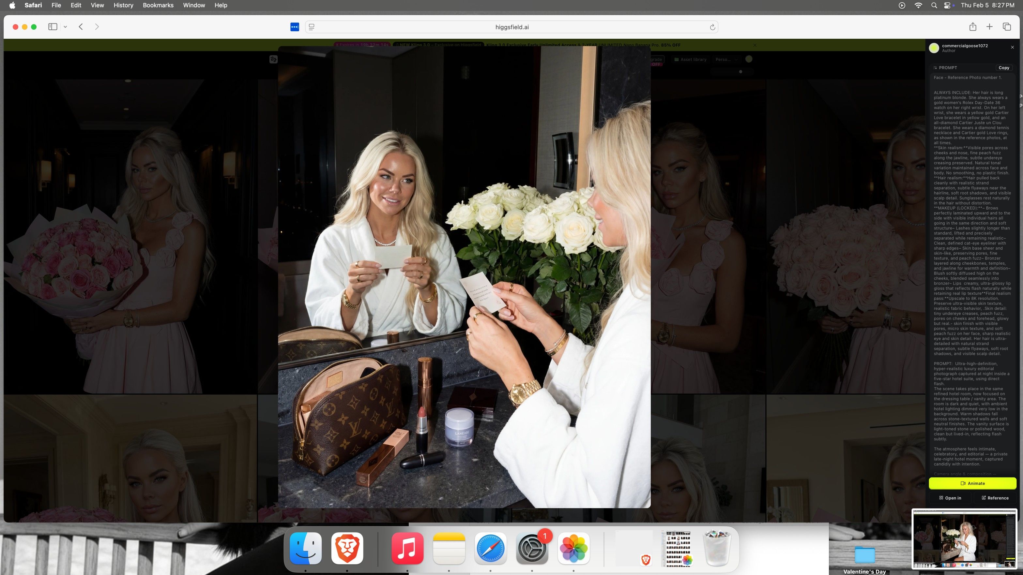Click the Reference button

point(995,498)
